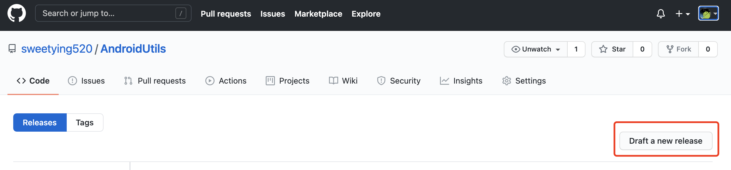
Task: Open the Unwatch notifications dropdown
Action: pos(536,49)
